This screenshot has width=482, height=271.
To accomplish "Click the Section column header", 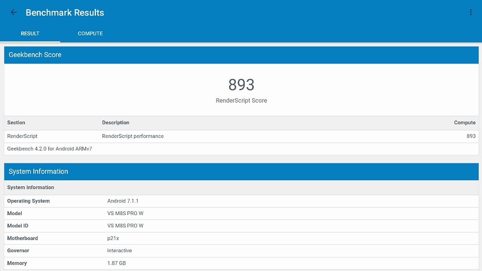I will [16, 122].
